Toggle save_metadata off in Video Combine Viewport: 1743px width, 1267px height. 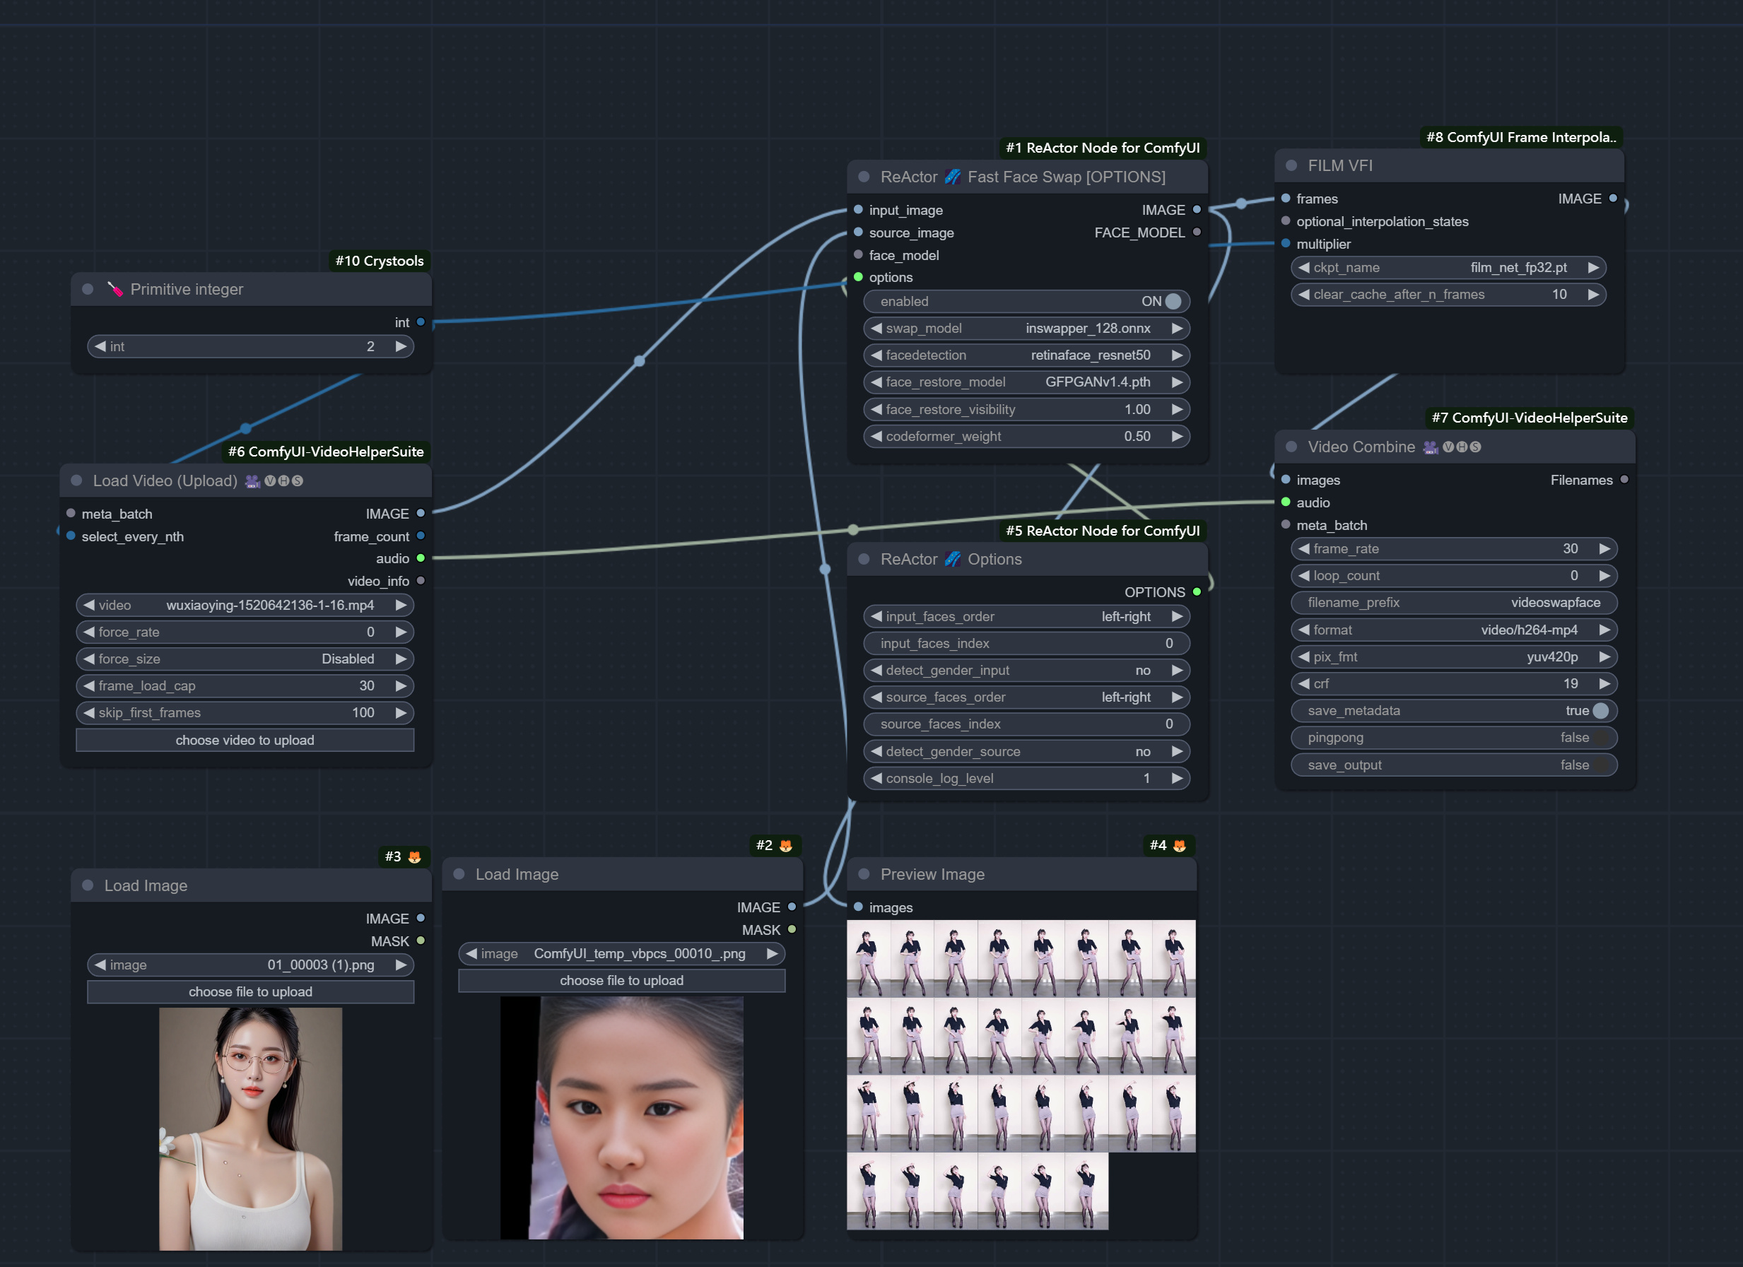point(1601,711)
